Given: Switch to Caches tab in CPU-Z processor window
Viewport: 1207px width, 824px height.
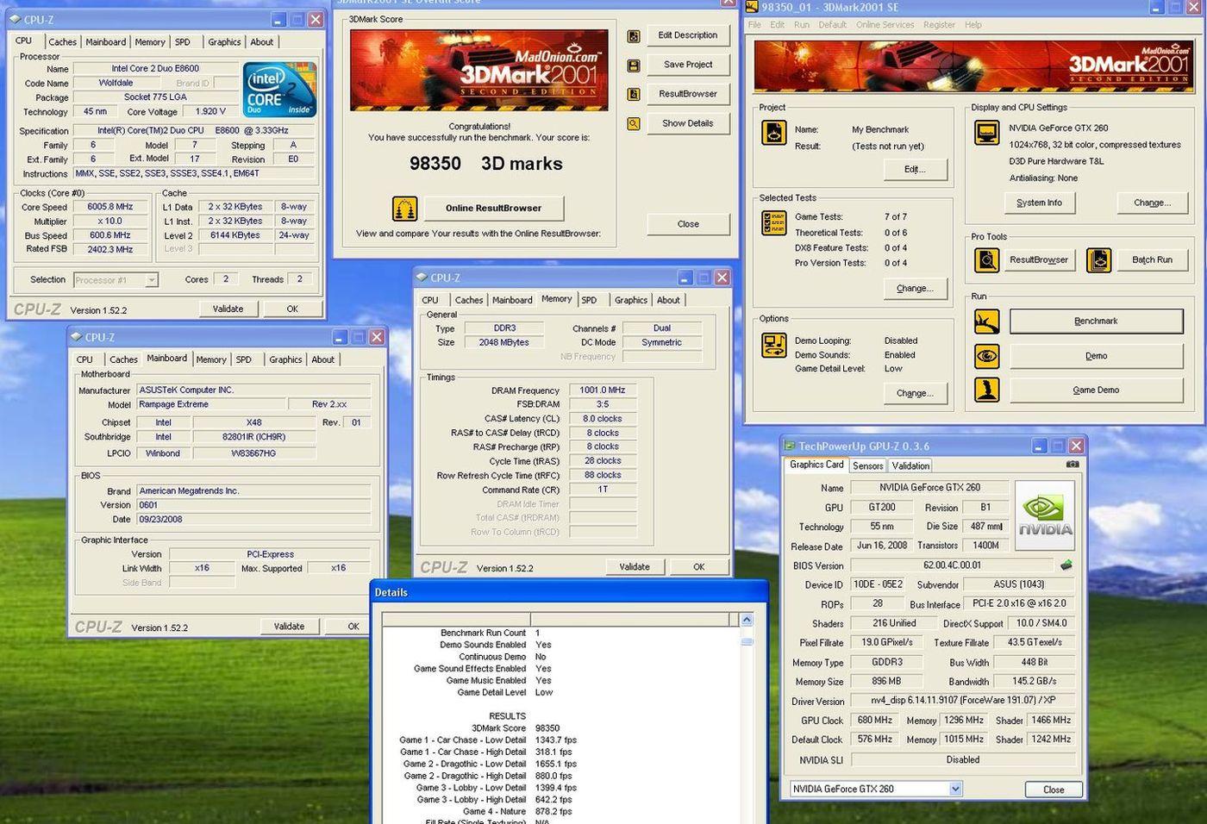Looking at the screenshot, I should pyautogui.click(x=62, y=41).
